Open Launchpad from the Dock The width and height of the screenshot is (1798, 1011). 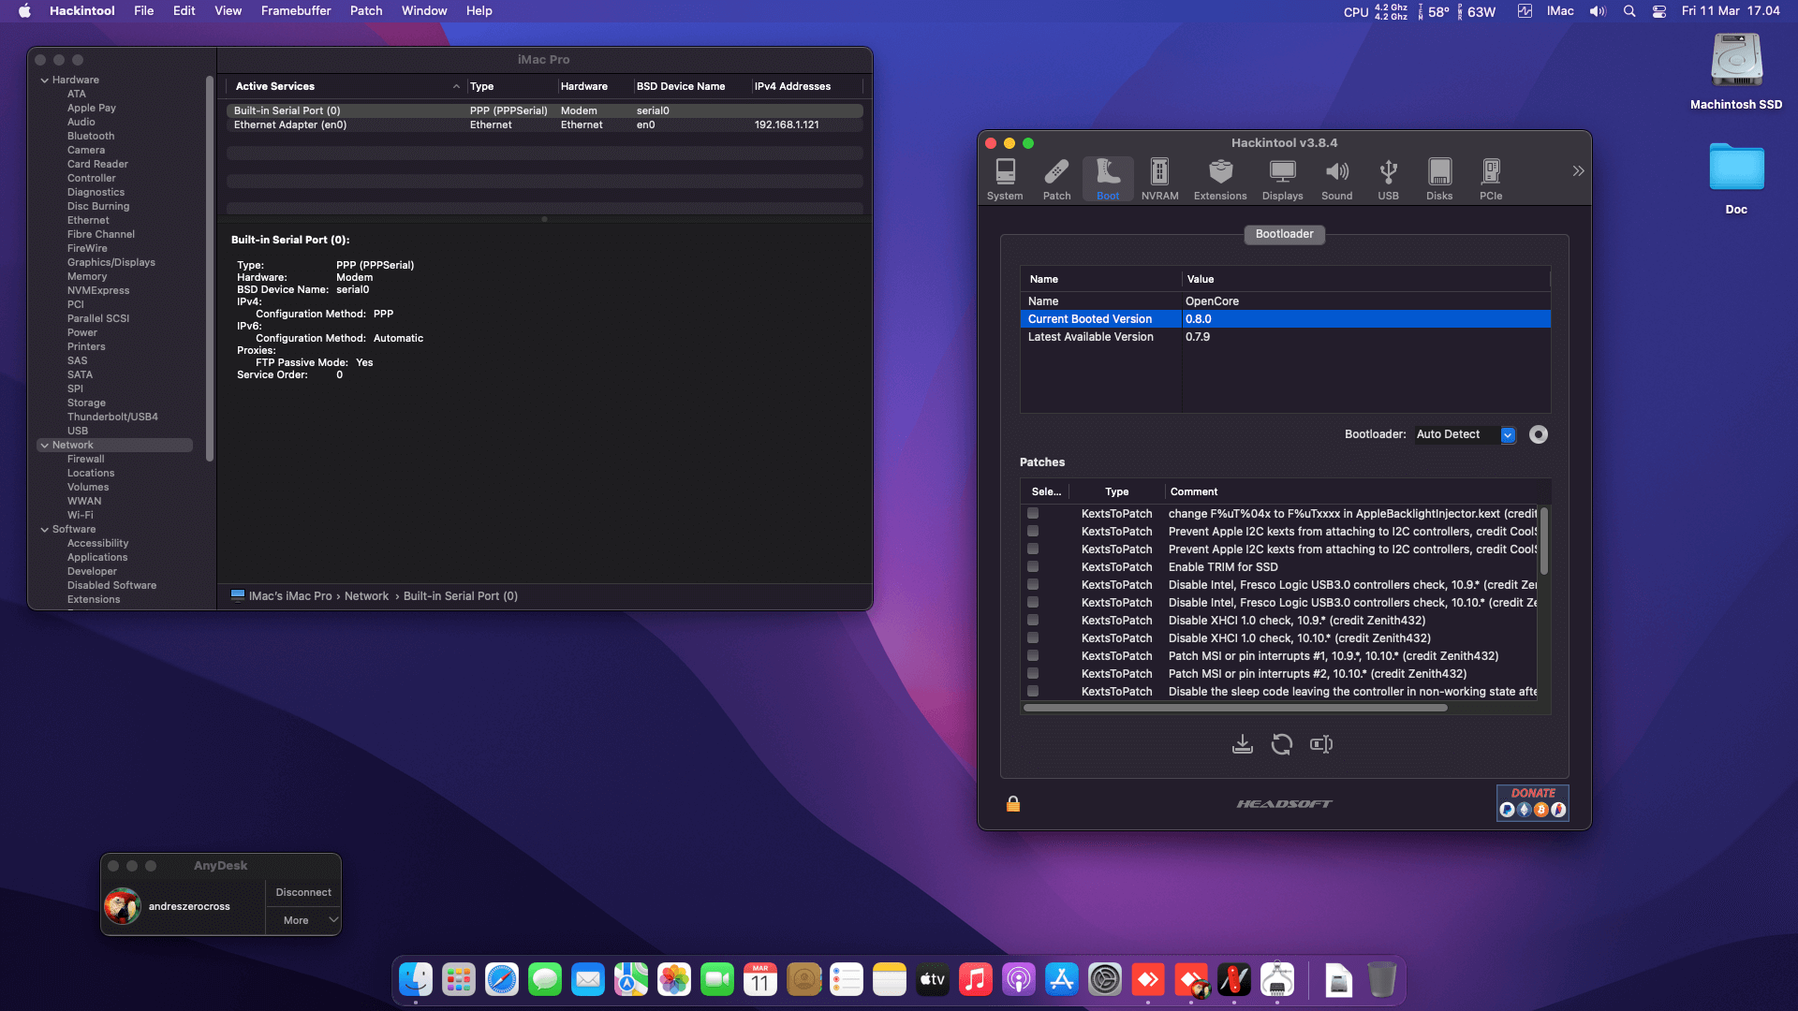[459, 980]
